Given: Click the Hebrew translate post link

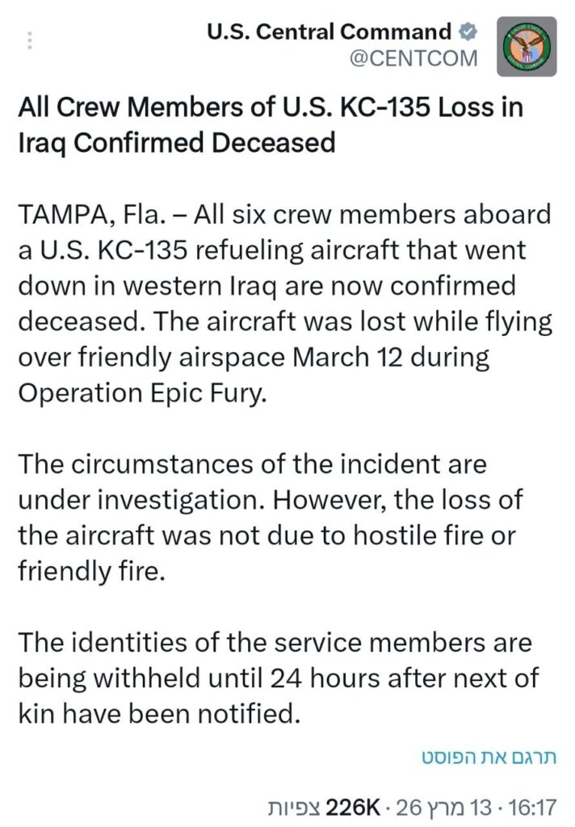Looking at the screenshot, I should [x=490, y=758].
